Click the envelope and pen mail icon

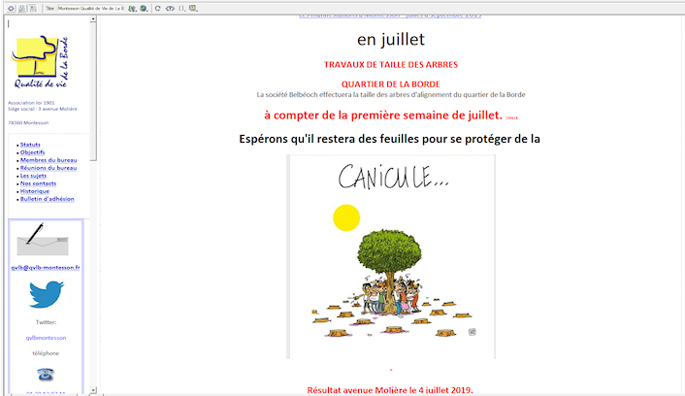(x=43, y=239)
